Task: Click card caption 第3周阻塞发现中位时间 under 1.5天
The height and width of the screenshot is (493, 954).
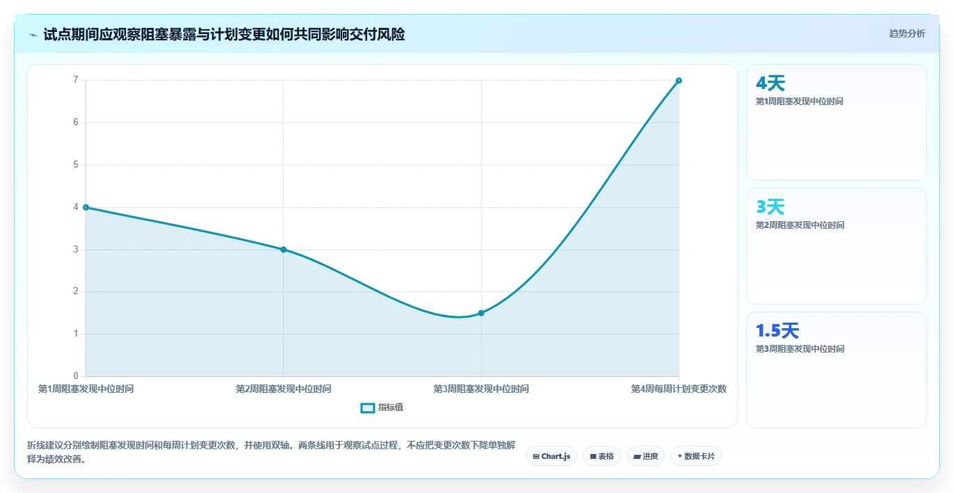Action: tap(800, 349)
